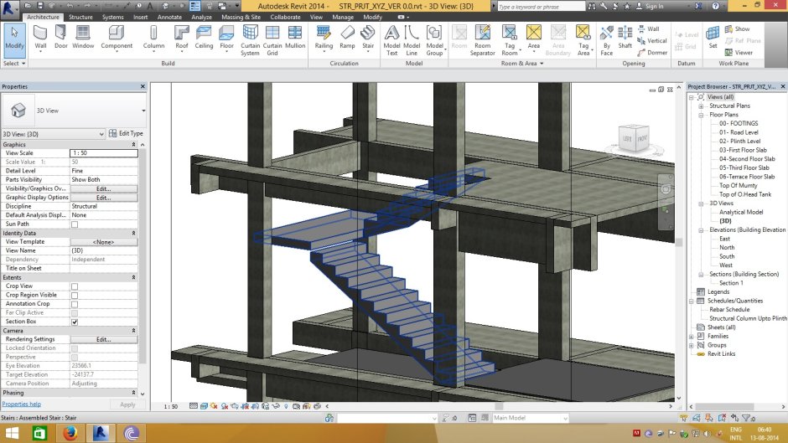Switch to the Structure ribbon tab
788x443 pixels.
coord(80,17)
